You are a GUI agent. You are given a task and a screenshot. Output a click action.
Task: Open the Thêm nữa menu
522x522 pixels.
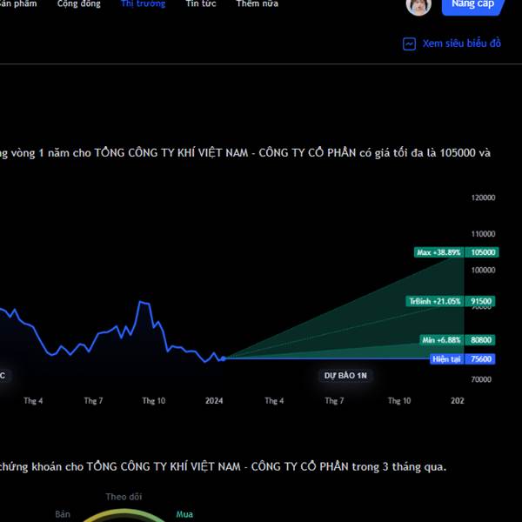(x=257, y=3)
